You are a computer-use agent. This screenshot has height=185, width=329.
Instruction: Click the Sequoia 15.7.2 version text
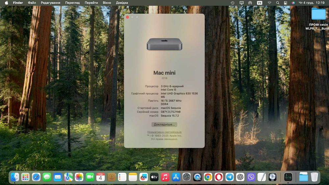pyautogui.click(x=170, y=116)
